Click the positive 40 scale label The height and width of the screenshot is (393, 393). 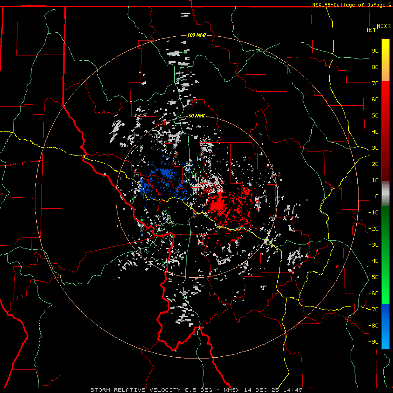(375, 131)
